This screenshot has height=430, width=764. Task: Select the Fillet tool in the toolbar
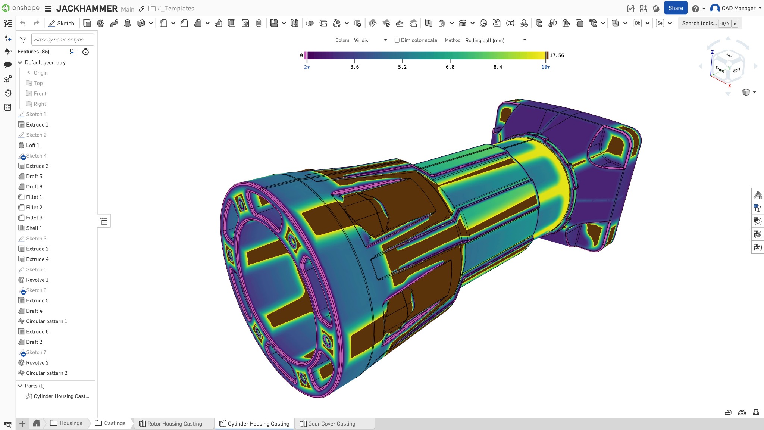(x=163, y=23)
